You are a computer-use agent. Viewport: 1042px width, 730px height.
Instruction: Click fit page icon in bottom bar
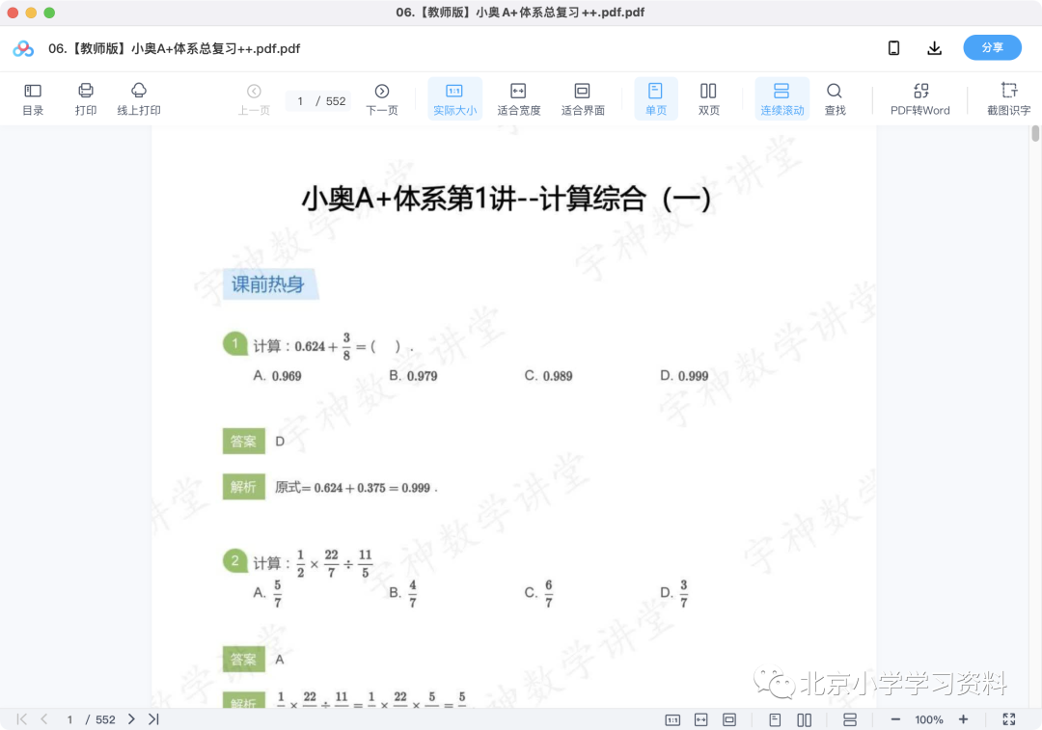click(x=729, y=720)
